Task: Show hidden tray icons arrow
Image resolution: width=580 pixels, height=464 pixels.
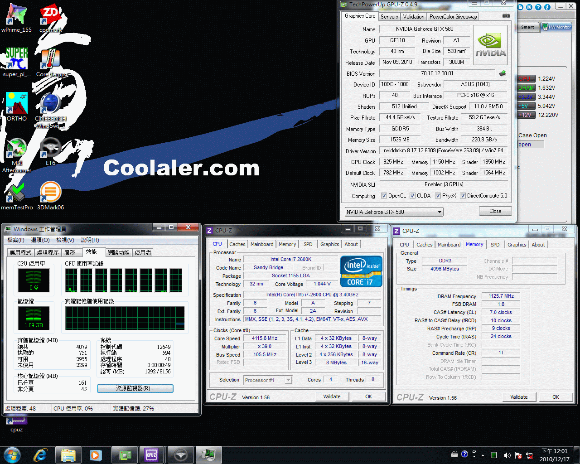Action: tap(483, 455)
